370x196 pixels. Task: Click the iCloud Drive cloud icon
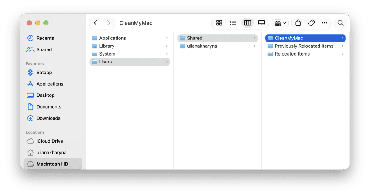click(30, 141)
